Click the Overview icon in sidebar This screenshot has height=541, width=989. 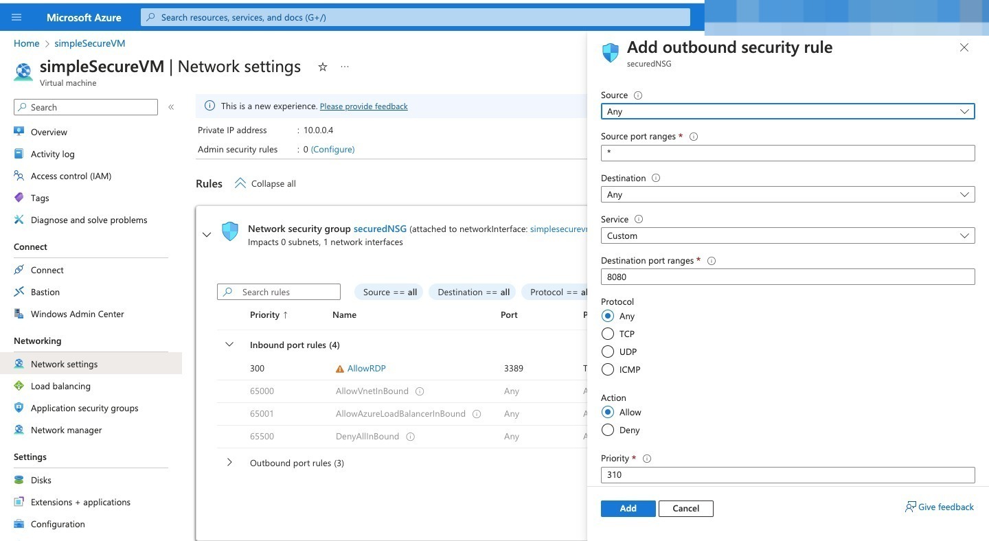coord(19,132)
